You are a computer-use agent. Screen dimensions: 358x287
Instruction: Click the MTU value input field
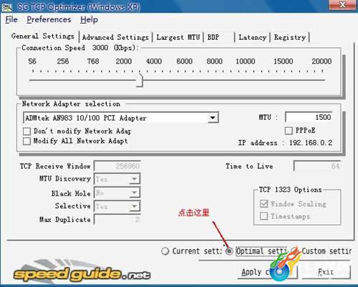point(309,117)
